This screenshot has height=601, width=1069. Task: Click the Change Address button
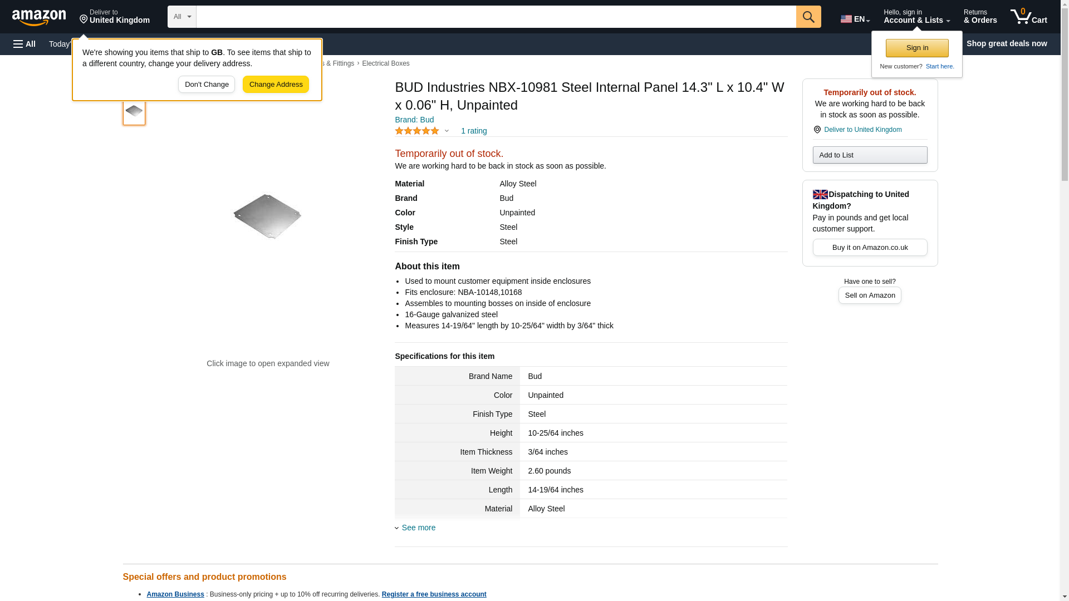pyautogui.click(x=276, y=85)
